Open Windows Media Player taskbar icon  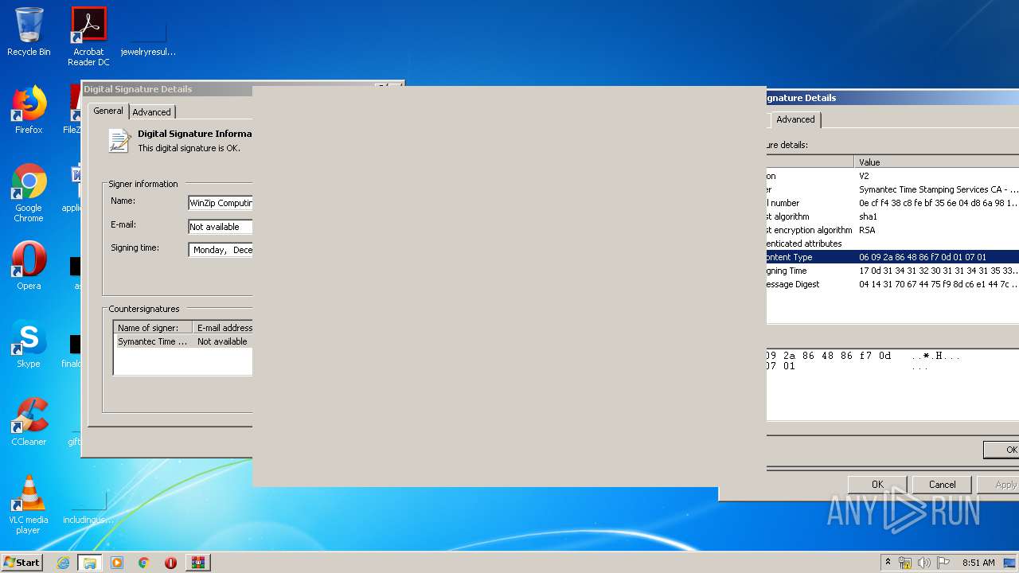click(117, 563)
